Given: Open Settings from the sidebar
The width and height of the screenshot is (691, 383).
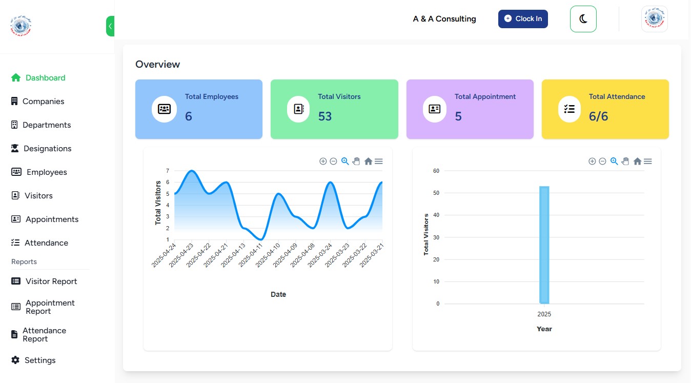Looking at the screenshot, I should coord(39,360).
